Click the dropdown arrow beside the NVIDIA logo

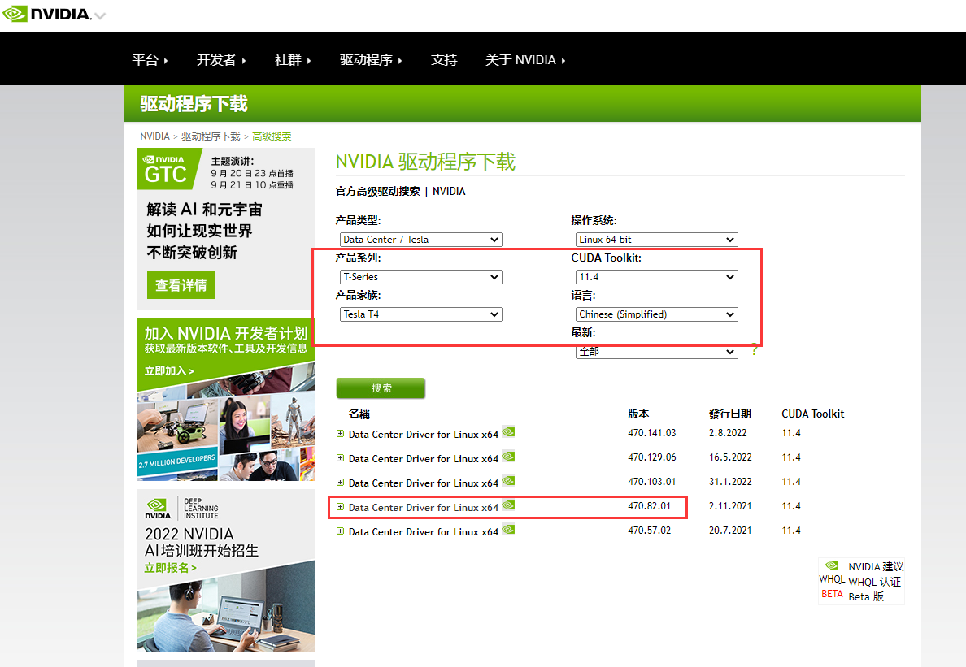pyautogui.click(x=100, y=15)
